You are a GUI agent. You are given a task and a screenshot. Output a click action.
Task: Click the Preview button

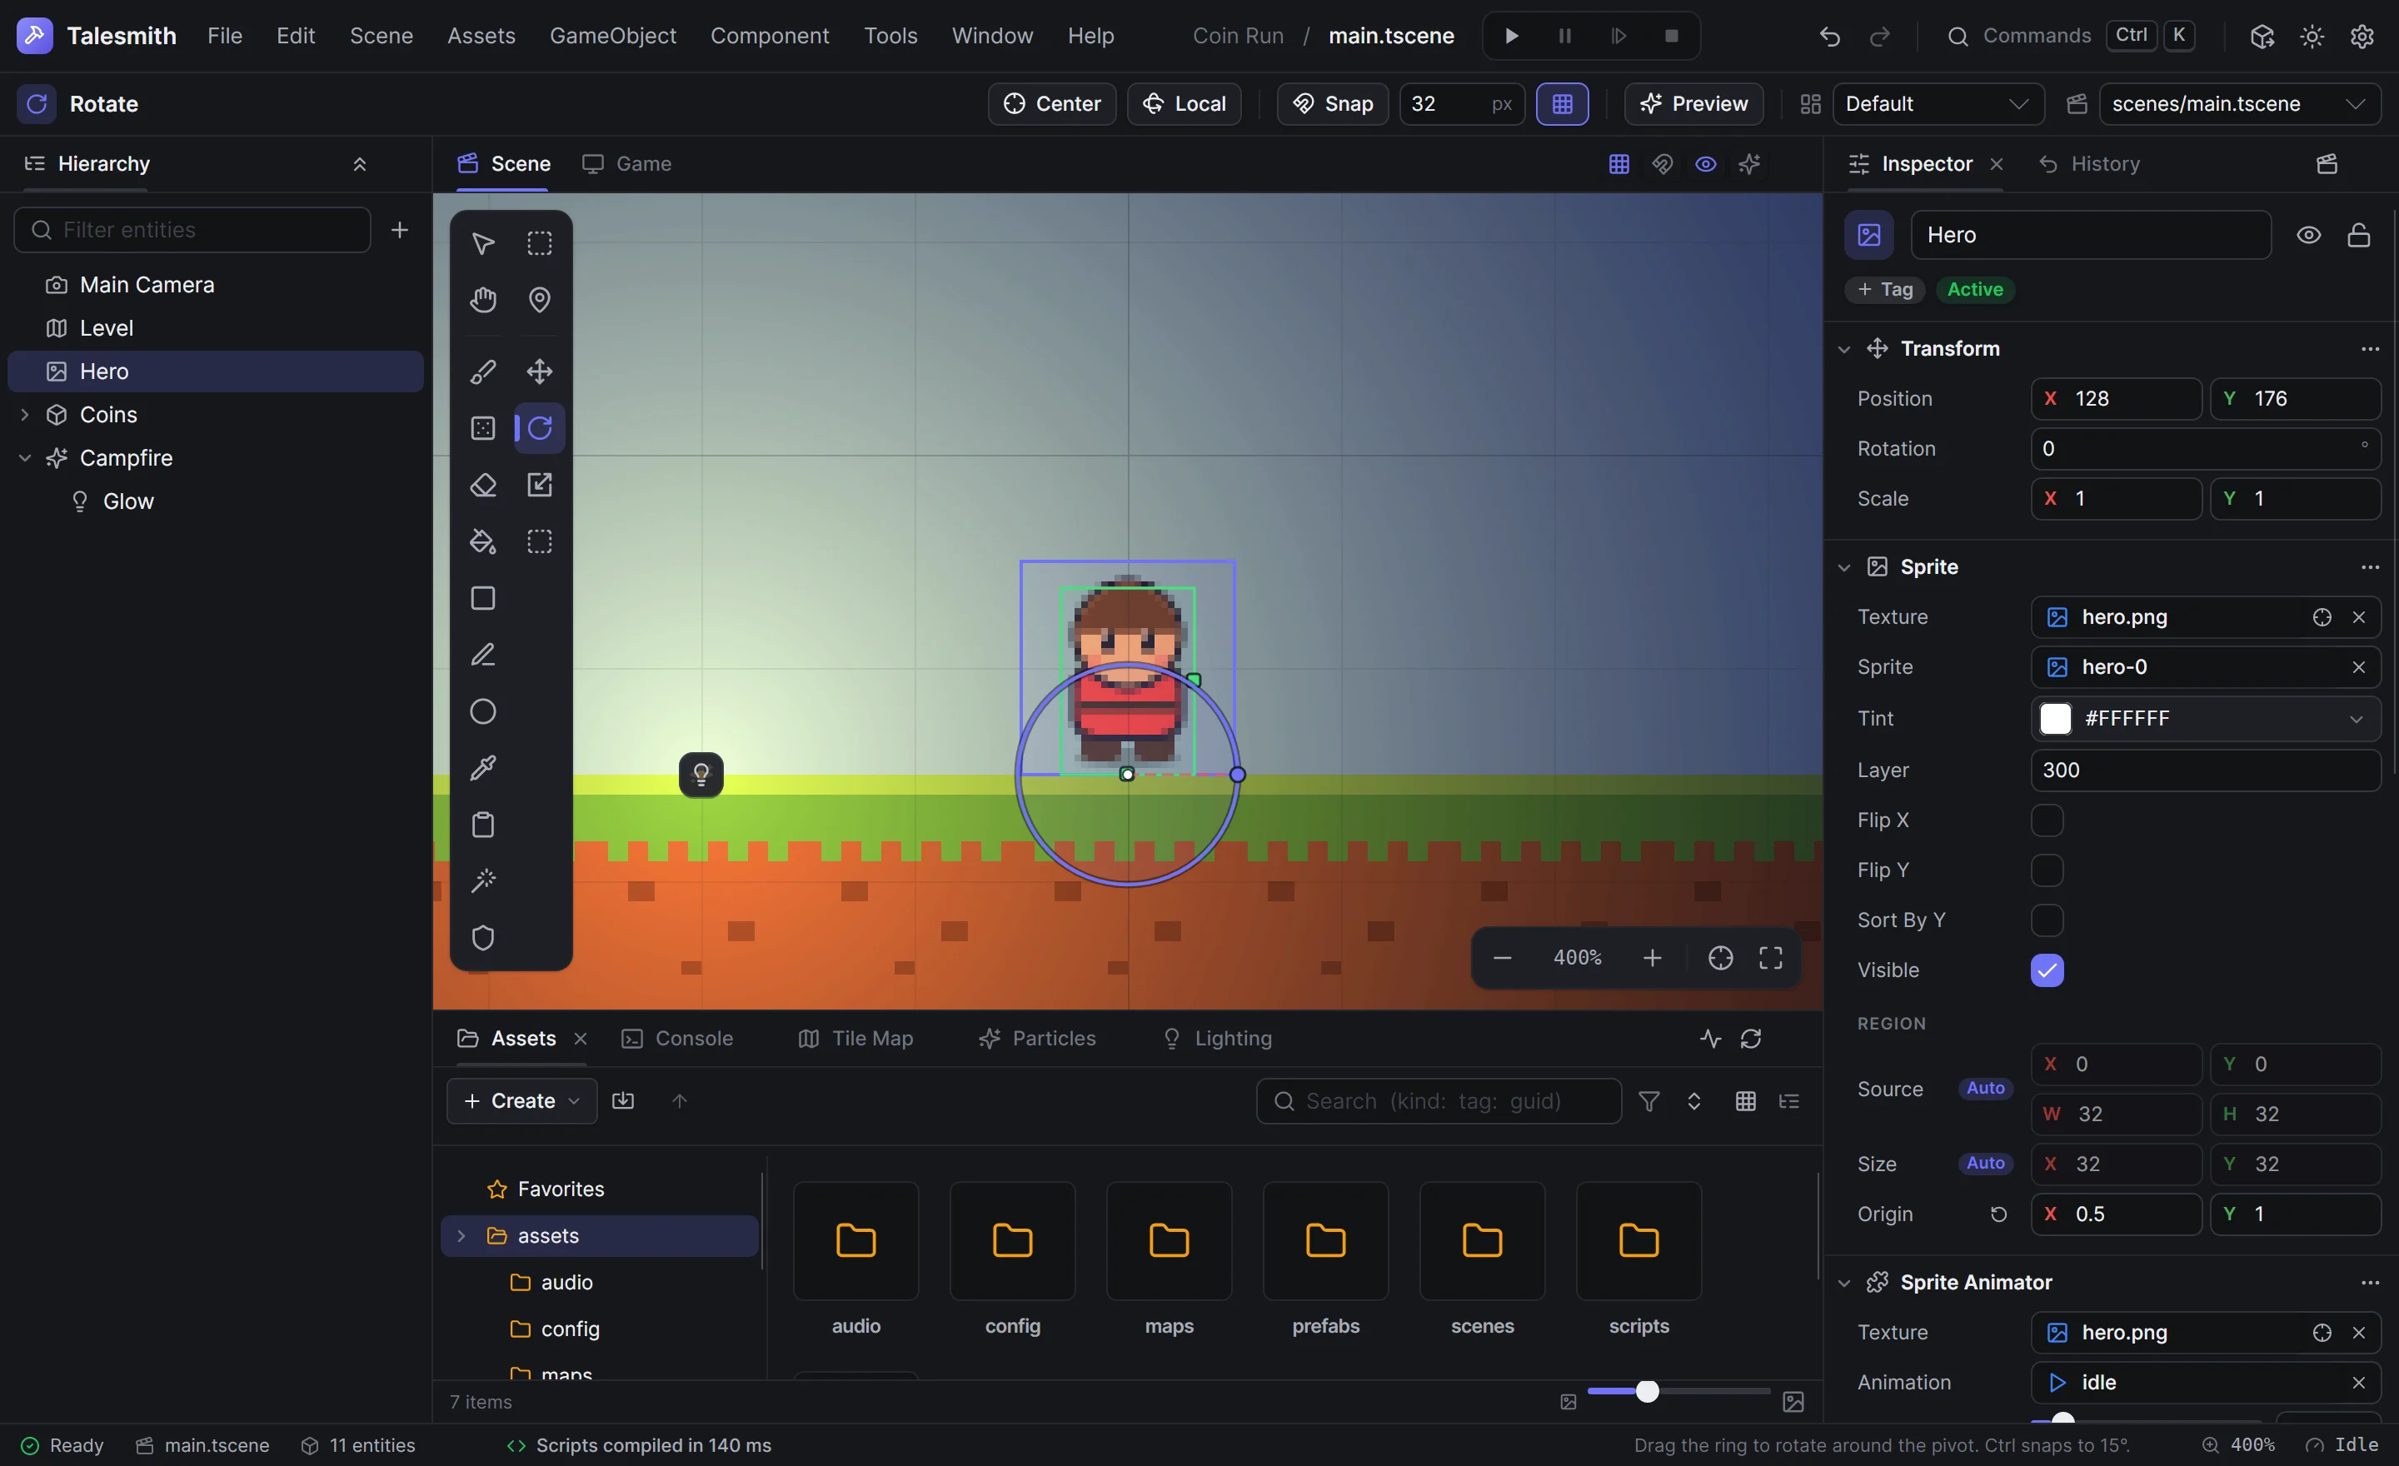click(1693, 104)
